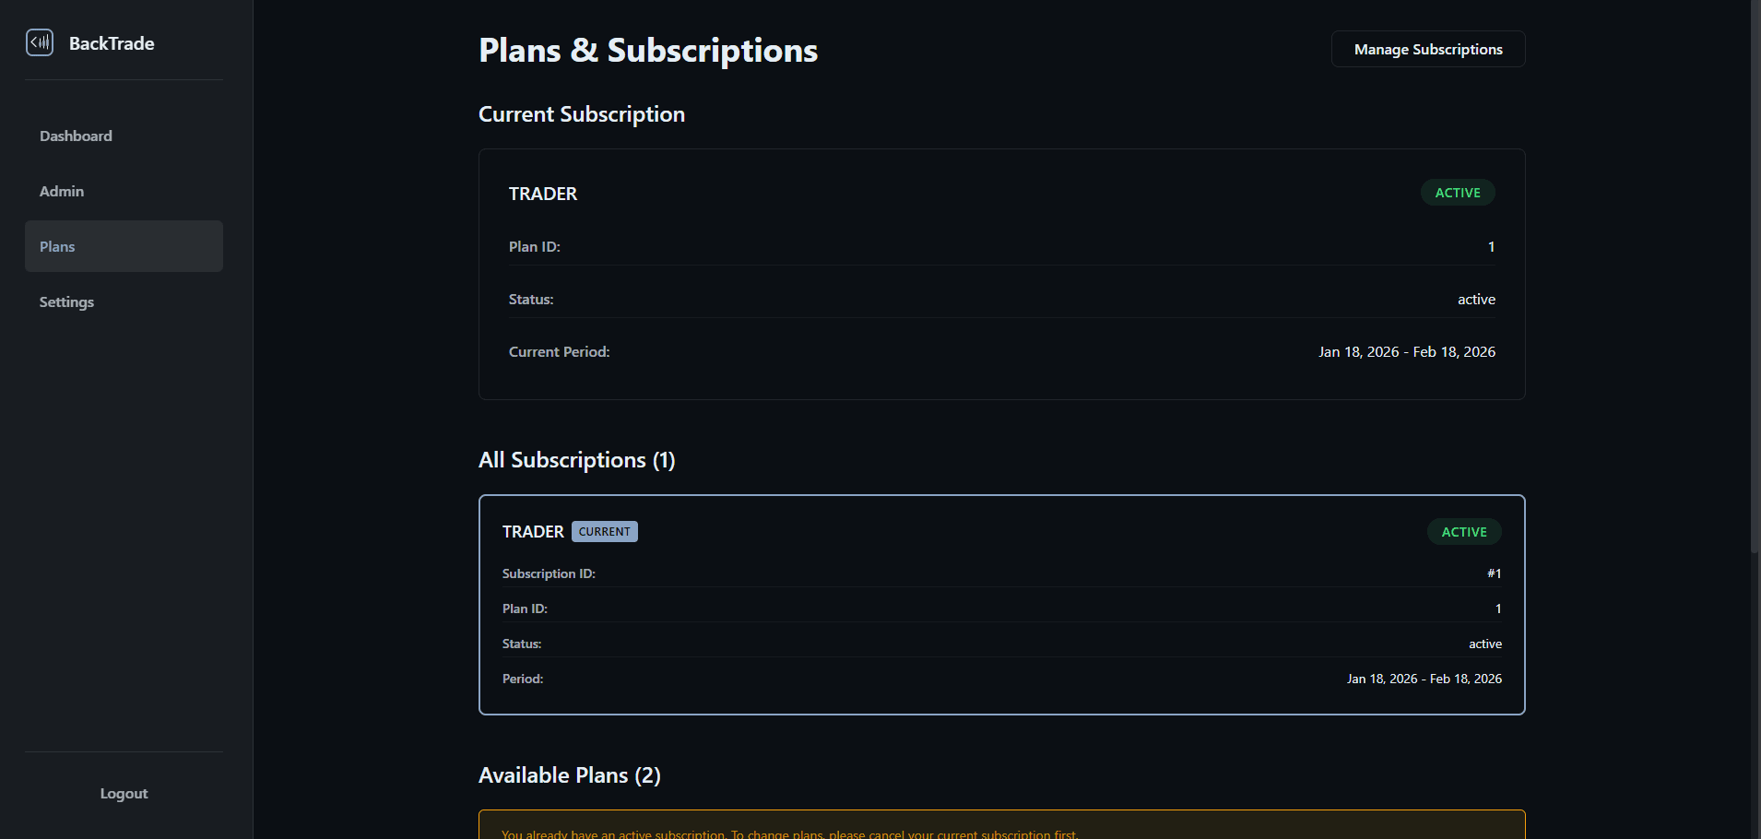Click the active-subscription warning banner

1001,827
